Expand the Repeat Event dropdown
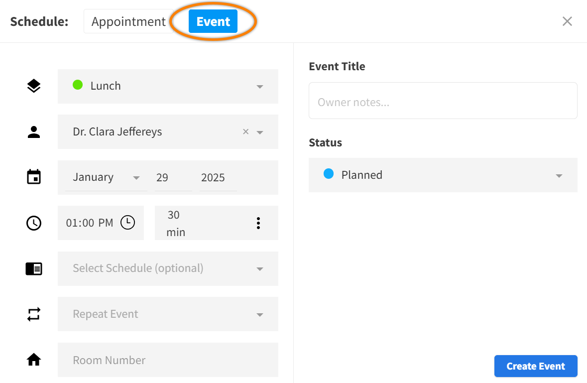587x383 pixels. (259, 315)
